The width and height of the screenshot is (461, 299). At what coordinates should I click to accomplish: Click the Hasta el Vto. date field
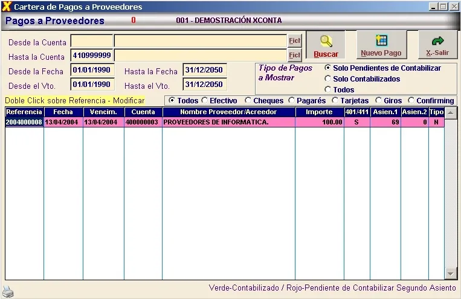(x=204, y=85)
